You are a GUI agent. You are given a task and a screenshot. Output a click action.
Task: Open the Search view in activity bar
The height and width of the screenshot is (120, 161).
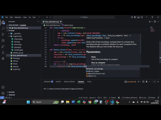click(3, 28)
